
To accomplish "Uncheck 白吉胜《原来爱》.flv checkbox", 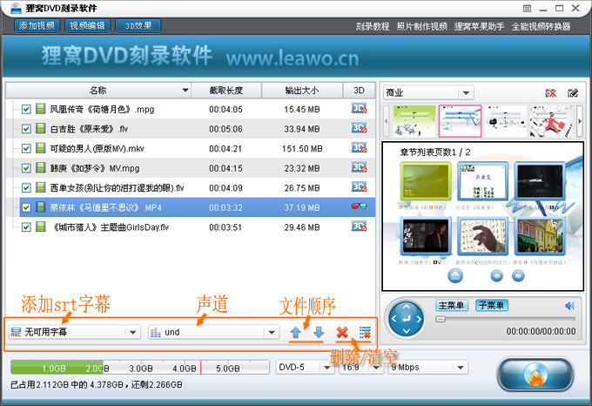I will click(26, 129).
